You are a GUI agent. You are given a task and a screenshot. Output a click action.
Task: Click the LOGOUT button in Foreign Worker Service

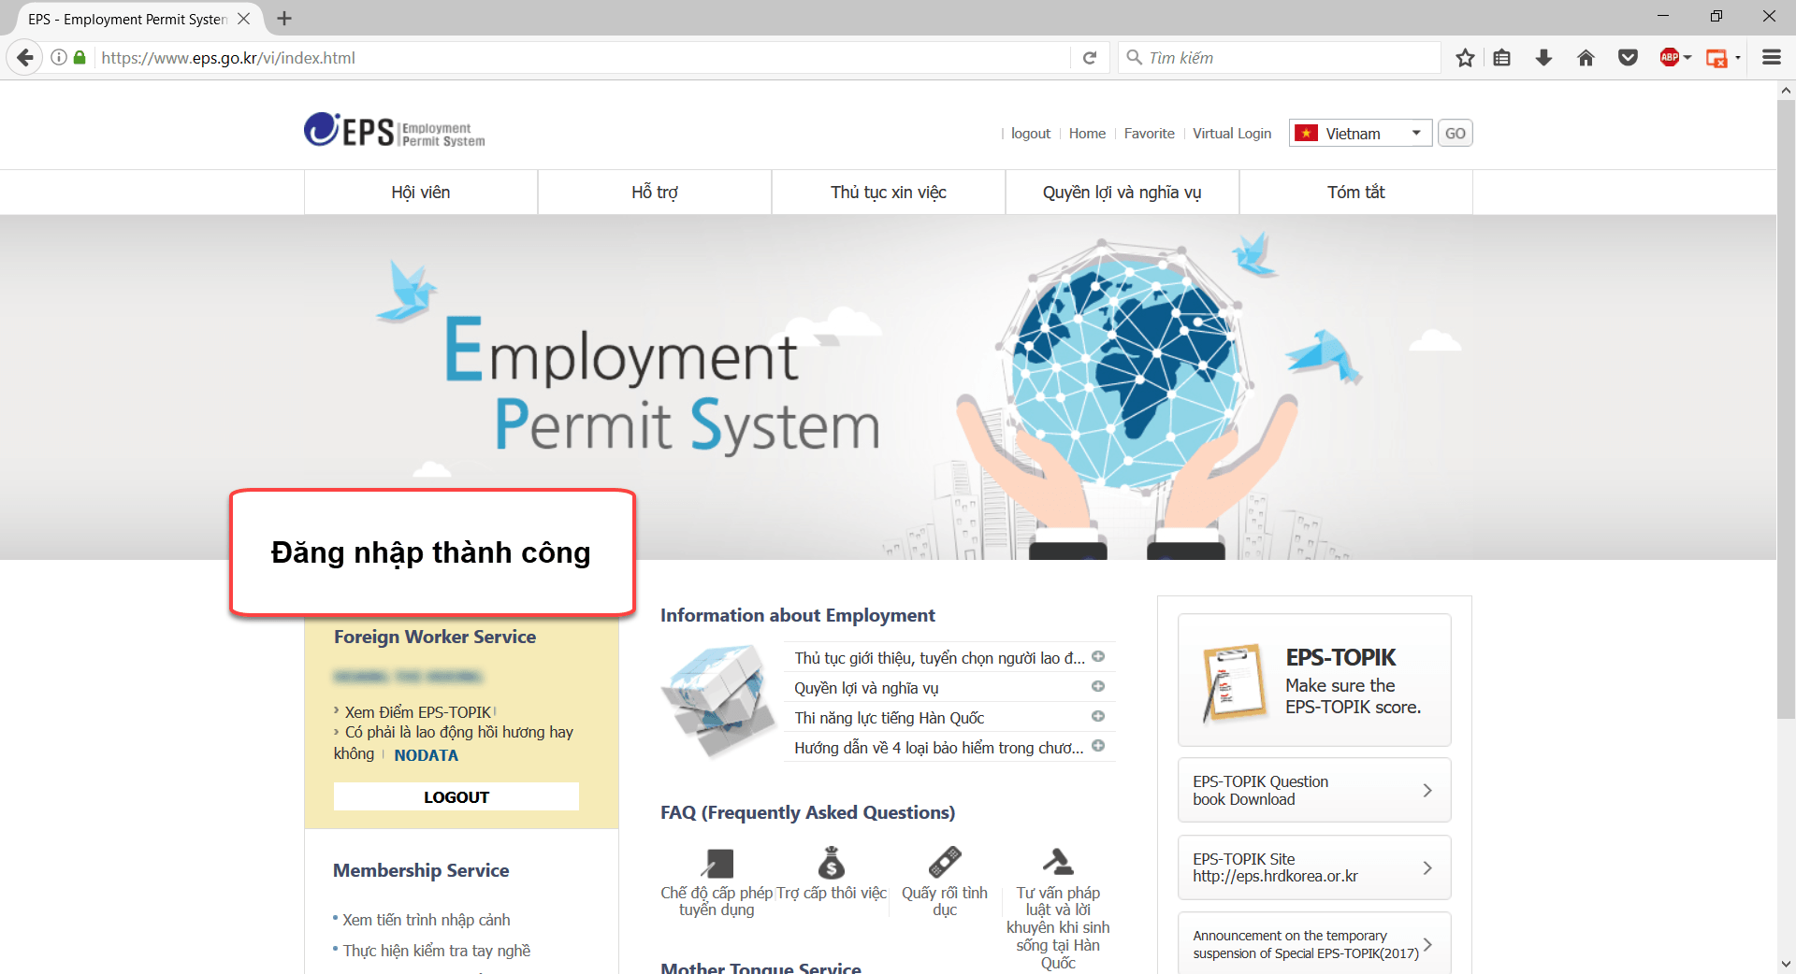point(456,797)
